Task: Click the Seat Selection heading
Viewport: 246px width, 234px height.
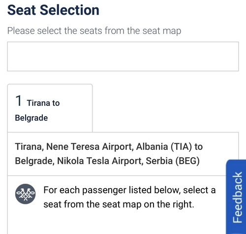Action: 53,10
